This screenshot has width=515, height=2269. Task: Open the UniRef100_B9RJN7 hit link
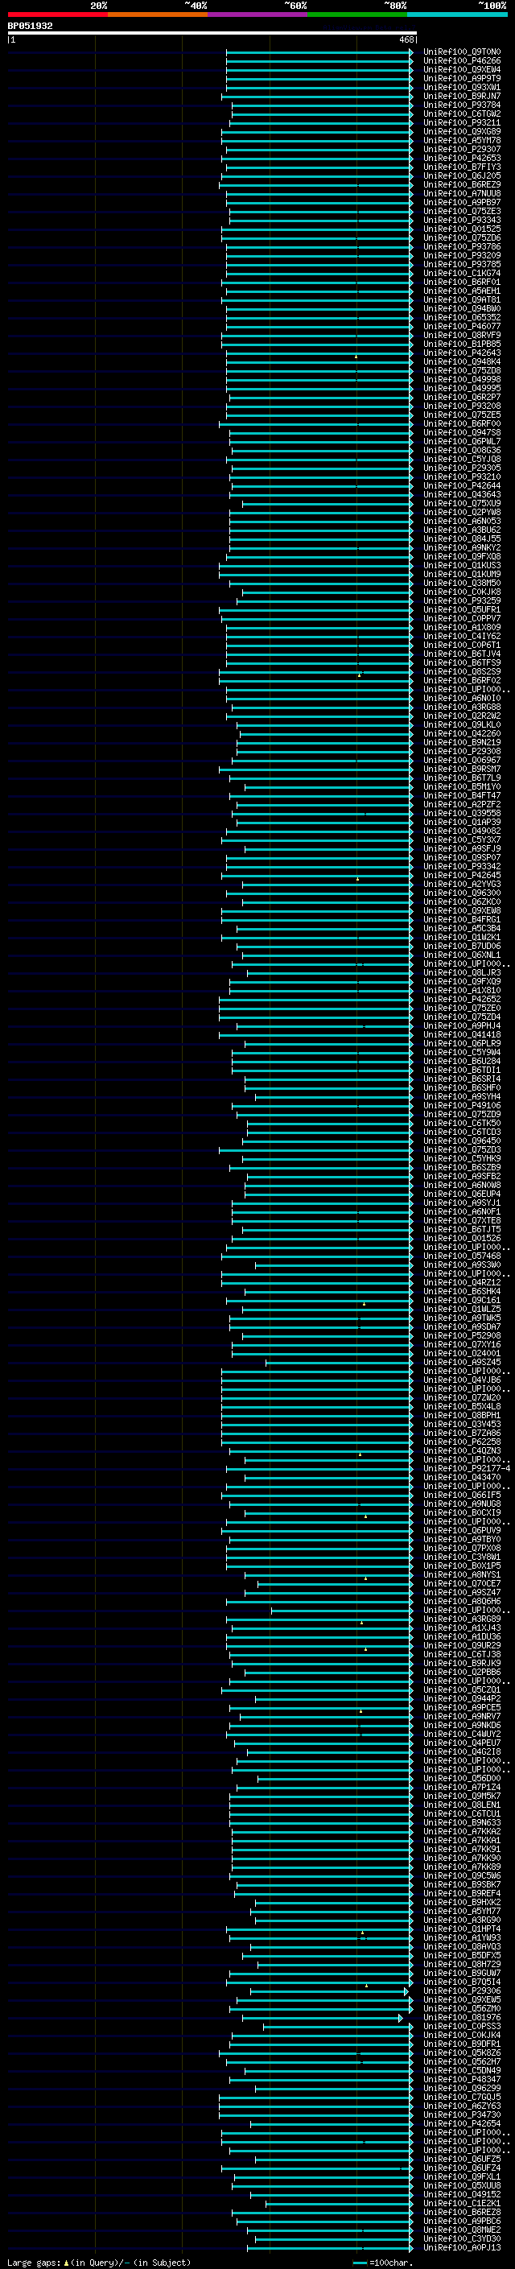tap(461, 96)
